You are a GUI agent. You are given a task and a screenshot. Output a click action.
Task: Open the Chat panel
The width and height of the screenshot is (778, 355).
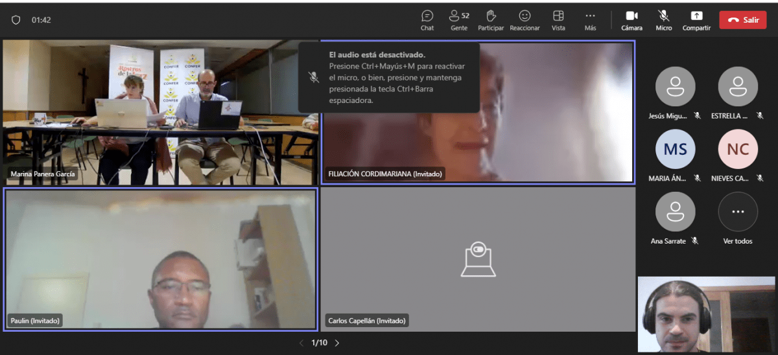(427, 19)
